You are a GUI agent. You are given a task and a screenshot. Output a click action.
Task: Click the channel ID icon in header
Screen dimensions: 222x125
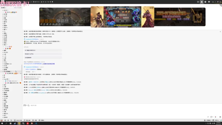(34, 2)
